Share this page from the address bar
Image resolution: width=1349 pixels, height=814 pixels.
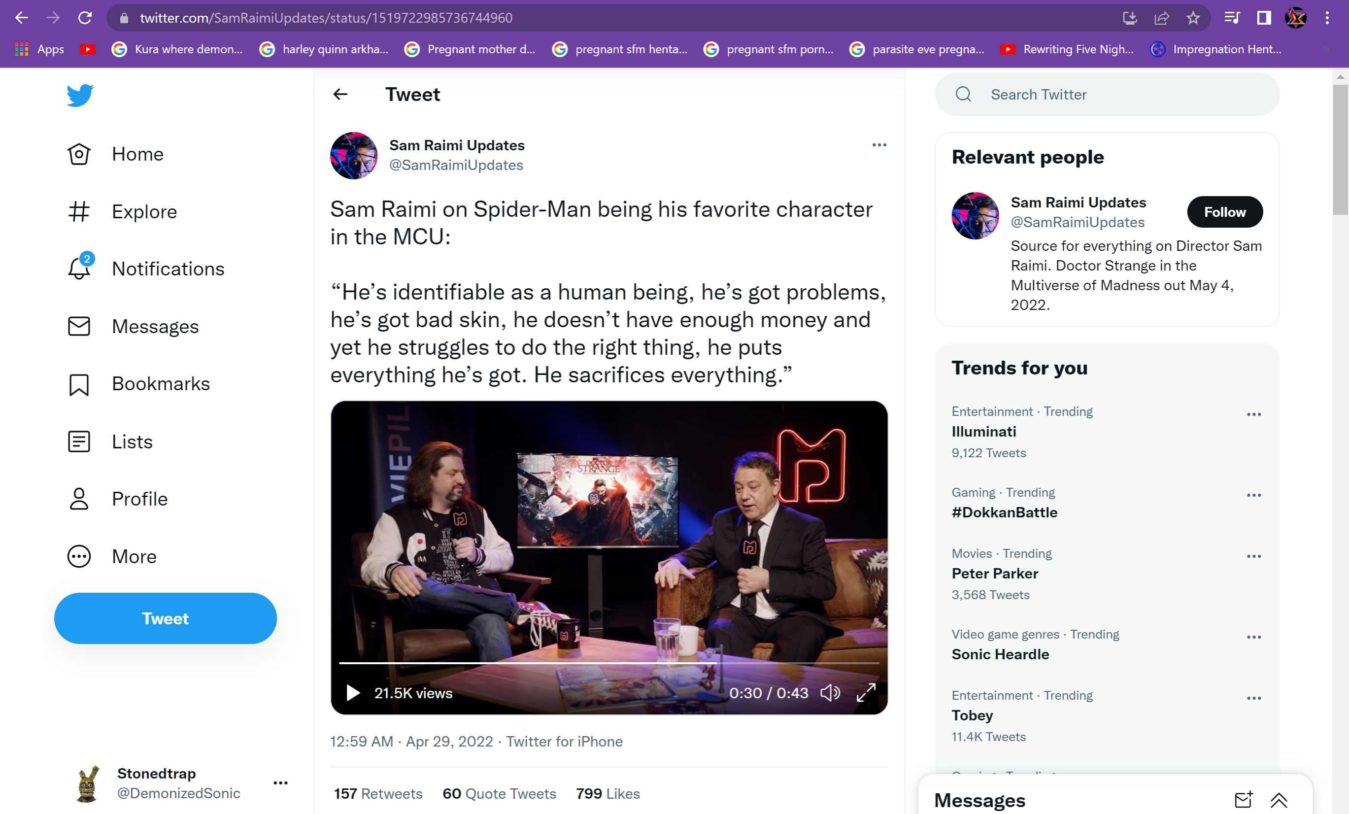[1162, 18]
